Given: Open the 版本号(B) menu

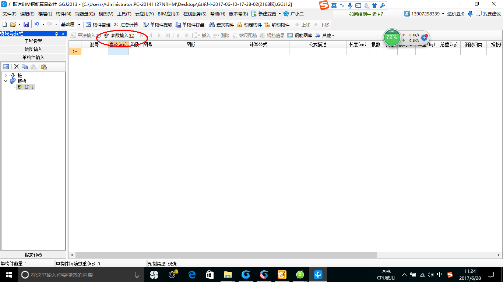Looking at the screenshot, I should pyautogui.click(x=238, y=14).
